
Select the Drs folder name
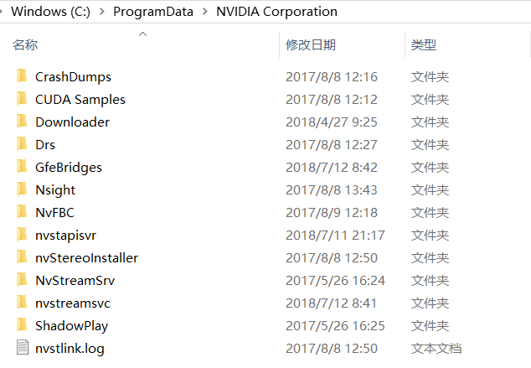45,145
